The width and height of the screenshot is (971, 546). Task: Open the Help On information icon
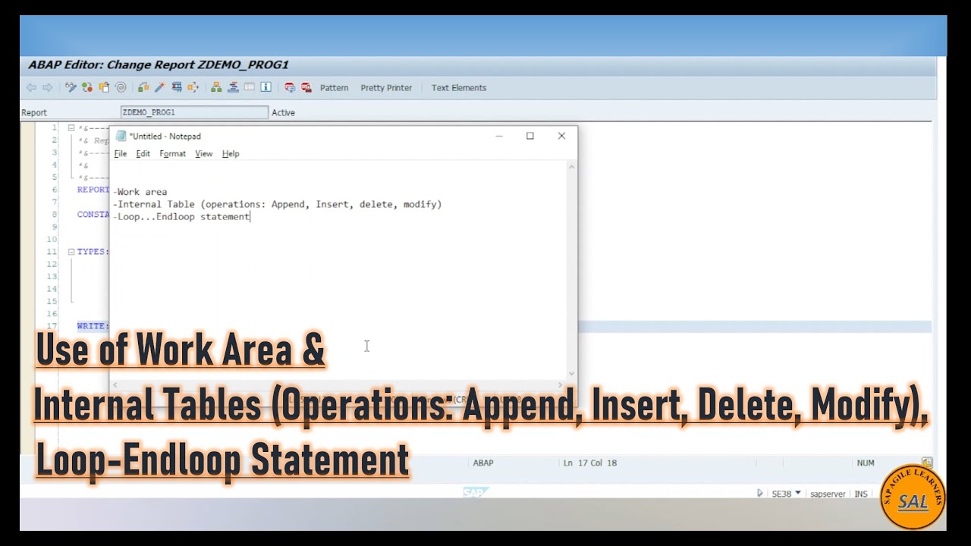(266, 87)
